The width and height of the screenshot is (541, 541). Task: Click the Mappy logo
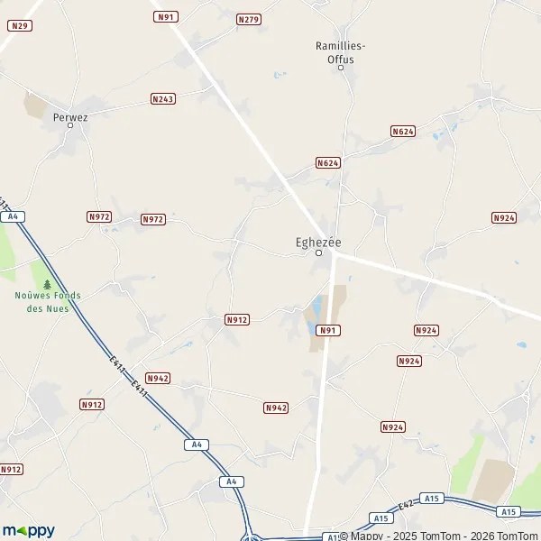(28, 531)
